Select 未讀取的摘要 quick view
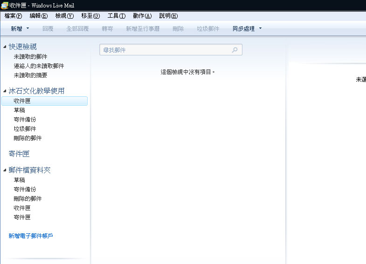This screenshot has height=264, width=366. [x=30, y=75]
